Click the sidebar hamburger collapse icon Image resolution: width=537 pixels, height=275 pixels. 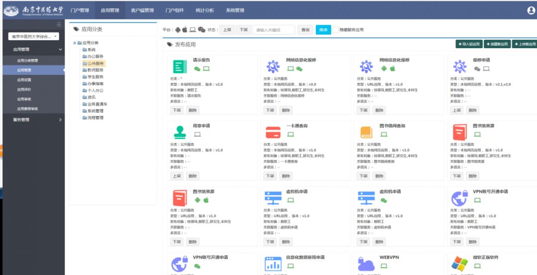point(59,24)
